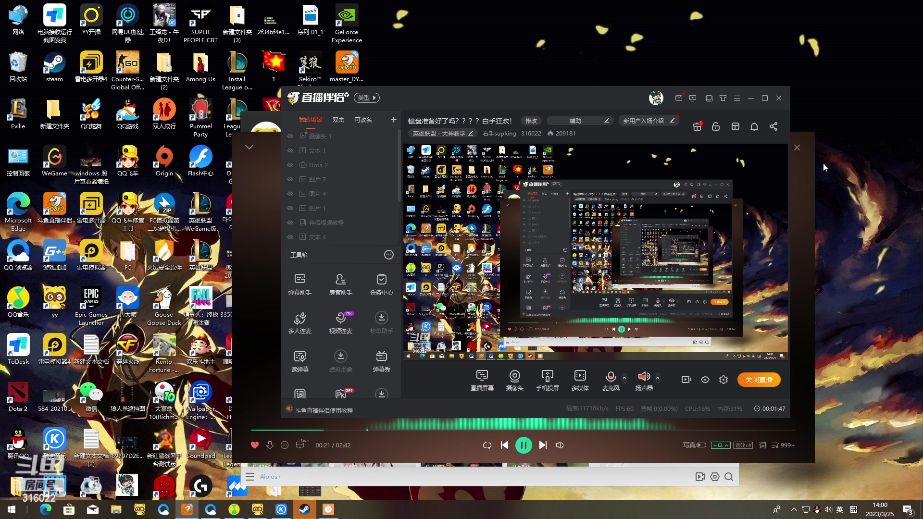This screenshot has height=519, width=923.
Task: Toggle visibility of 图片 4 source
Action: [x=290, y=194]
